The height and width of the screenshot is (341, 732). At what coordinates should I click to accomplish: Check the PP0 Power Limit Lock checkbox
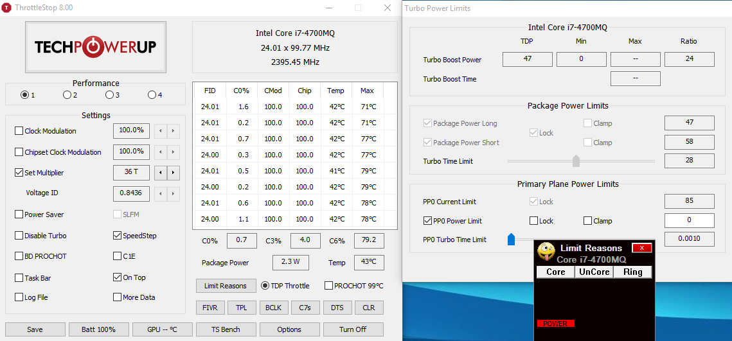pyautogui.click(x=533, y=221)
